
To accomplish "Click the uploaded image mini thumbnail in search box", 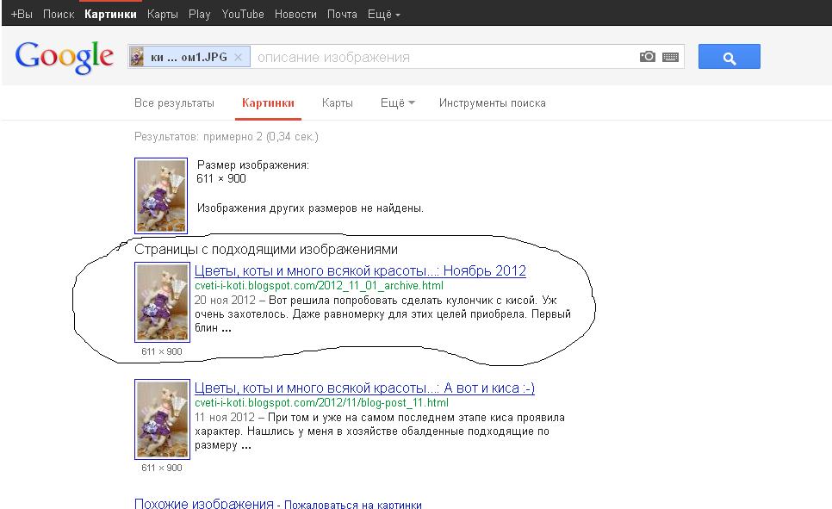I will point(138,57).
